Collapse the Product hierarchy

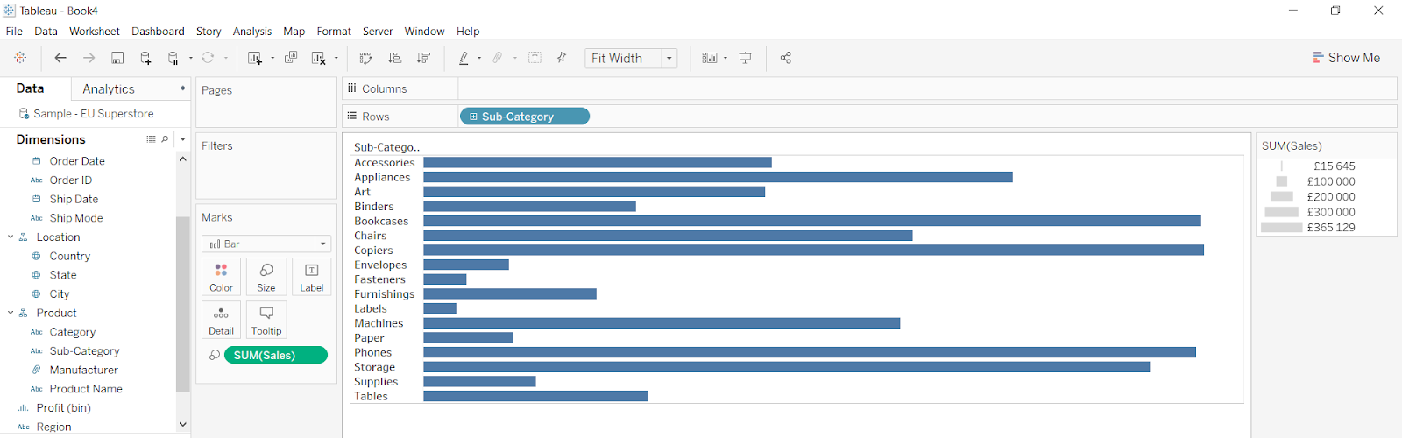tap(11, 313)
